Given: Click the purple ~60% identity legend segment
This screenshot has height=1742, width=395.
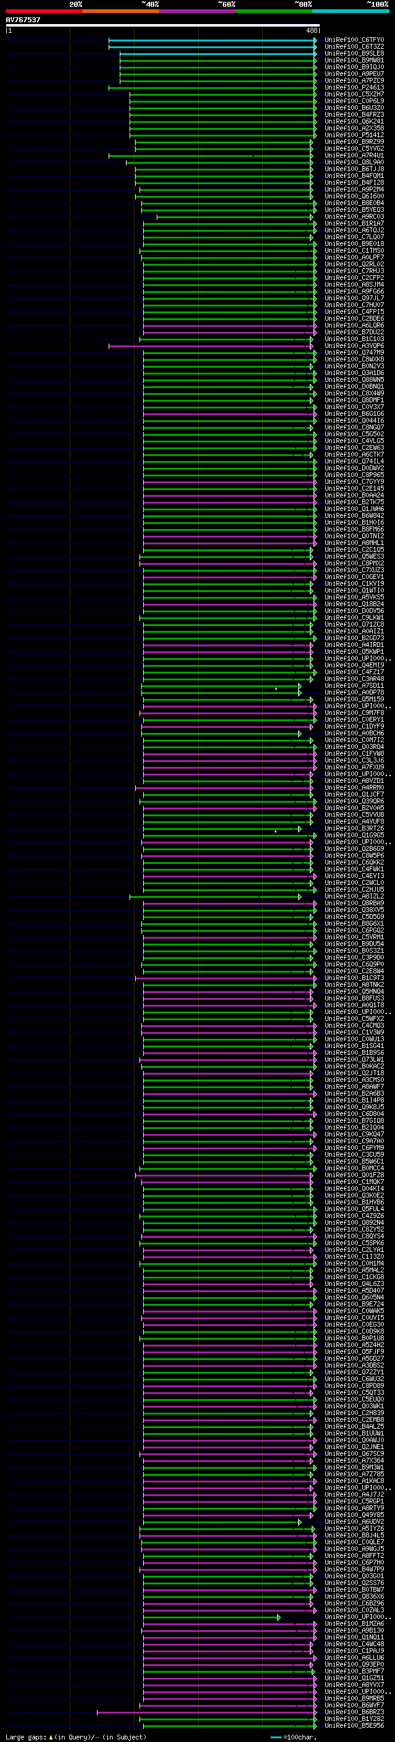Looking at the screenshot, I should coord(198,11).
